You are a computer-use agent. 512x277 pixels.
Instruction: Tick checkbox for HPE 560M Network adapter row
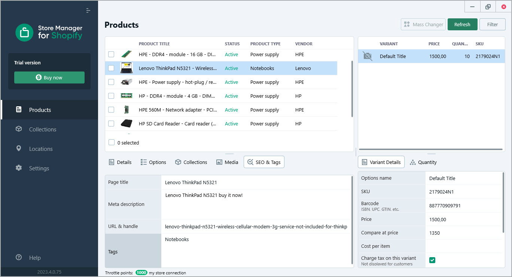click(111, 110)
